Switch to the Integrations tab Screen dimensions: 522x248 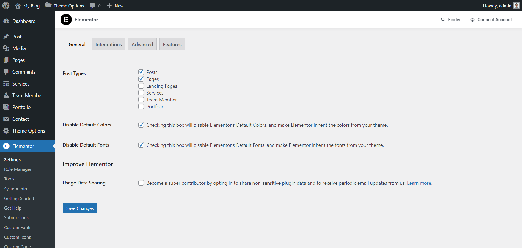108,45
